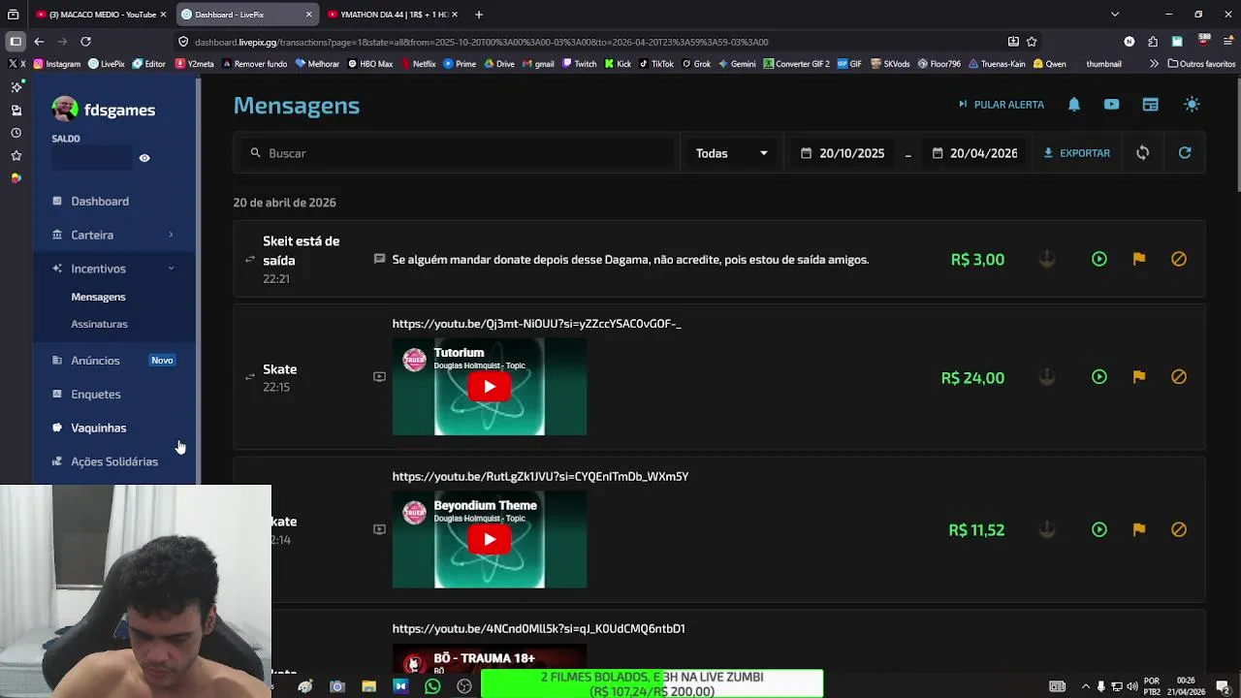This screenshot has width=1241, height=698.
Task: Show hidden system tray icons
Action: tap(1086, 686)
